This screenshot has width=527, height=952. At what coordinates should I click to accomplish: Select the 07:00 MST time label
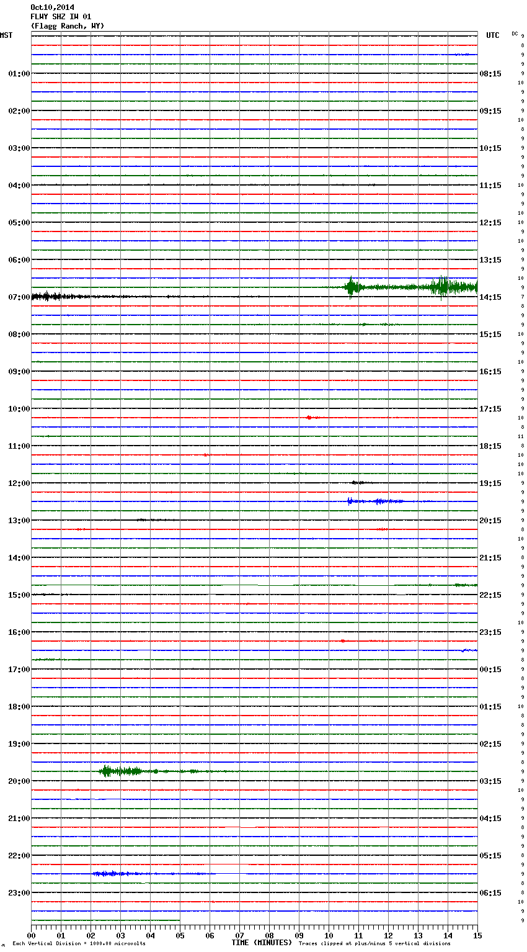point(19,297)
